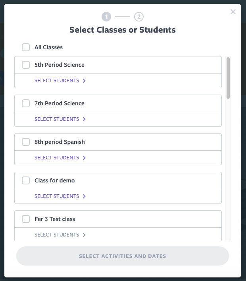The height and width of the screenshot is (281, 246).
Task: Expand chevron beside 8th period Spanish students
Action: point(84,158)
